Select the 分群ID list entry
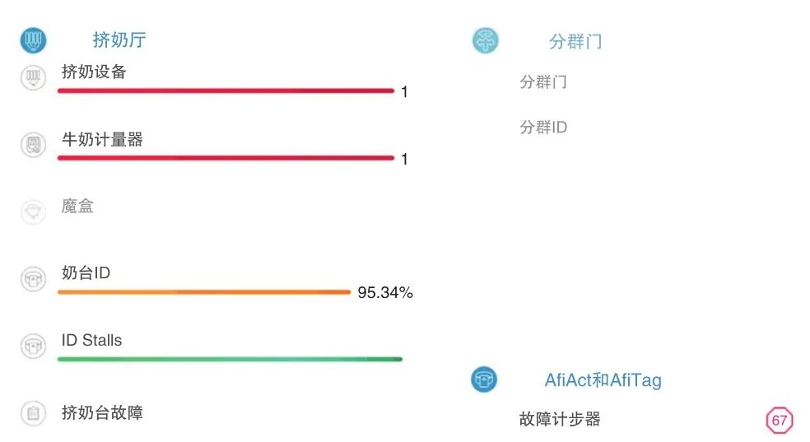The height and width of the screenshot is (442, 810). coord(543,127)
